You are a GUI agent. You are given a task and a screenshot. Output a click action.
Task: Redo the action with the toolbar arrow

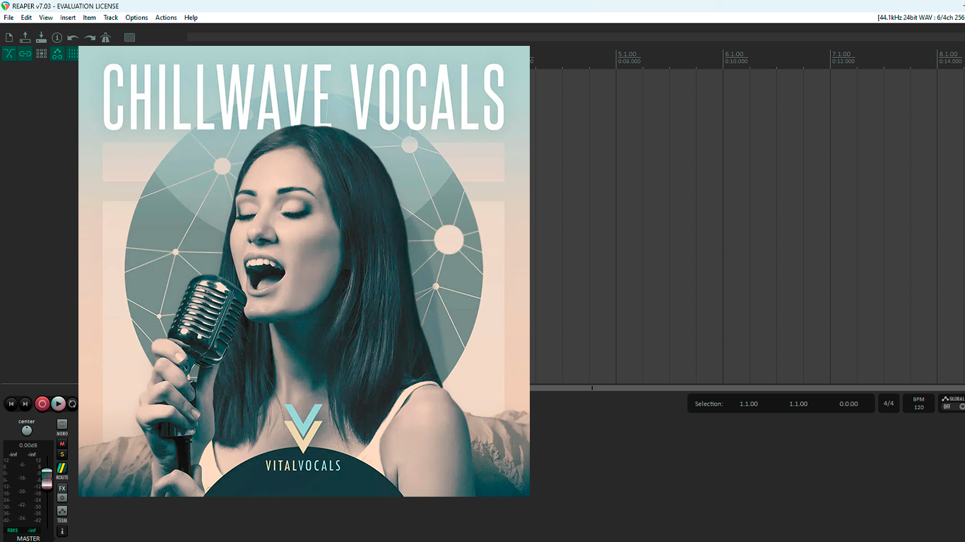click(x=90, y=37)
